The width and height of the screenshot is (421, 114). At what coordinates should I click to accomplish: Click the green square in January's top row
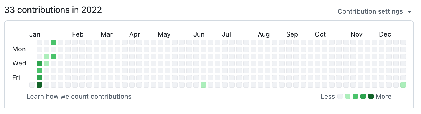coord(54,42)
